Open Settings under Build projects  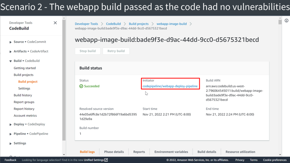(x=24, y=88)
